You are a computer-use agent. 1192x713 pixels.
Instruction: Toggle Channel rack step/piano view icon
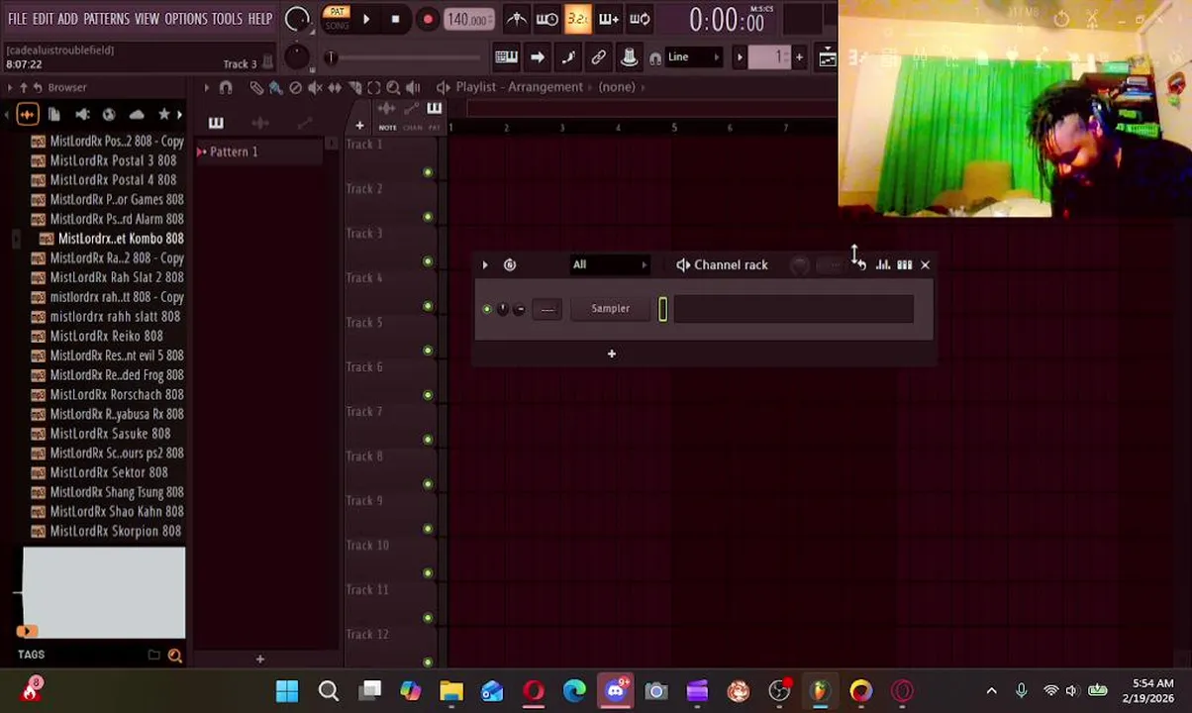[904, 265]
